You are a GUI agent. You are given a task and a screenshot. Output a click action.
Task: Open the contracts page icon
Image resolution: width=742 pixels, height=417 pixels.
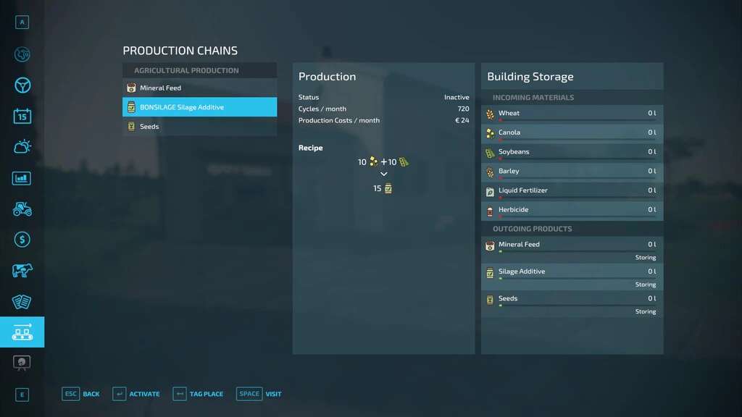pos(22,301)
